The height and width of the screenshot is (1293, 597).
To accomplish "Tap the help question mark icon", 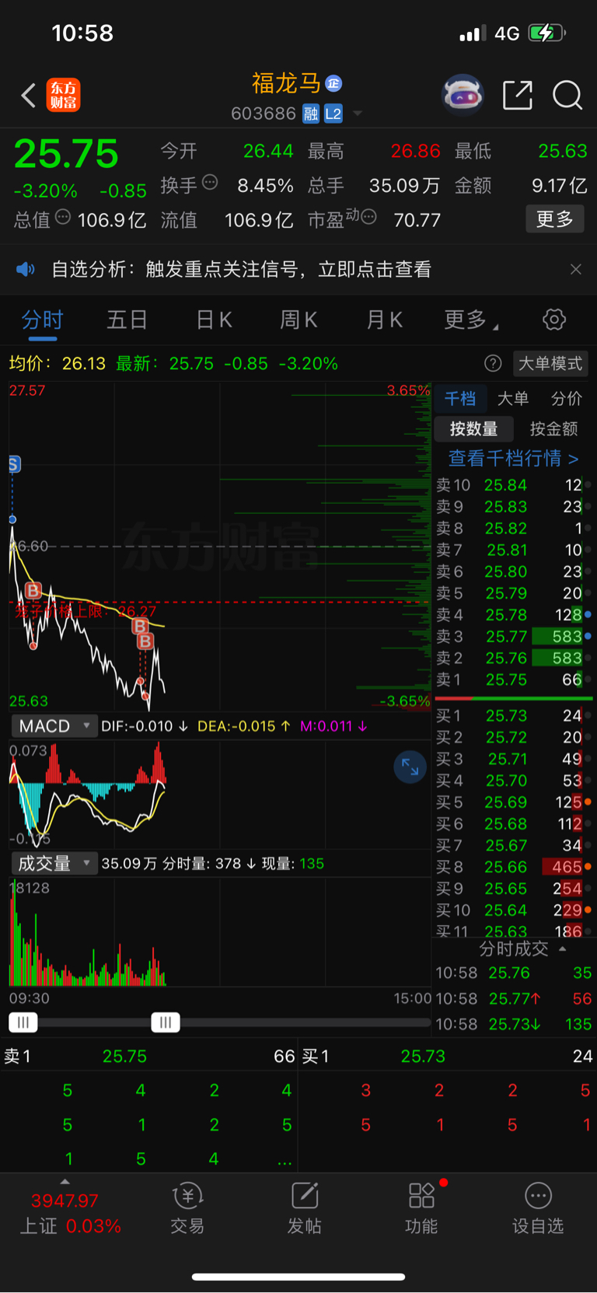I will (x=493, y=363).
